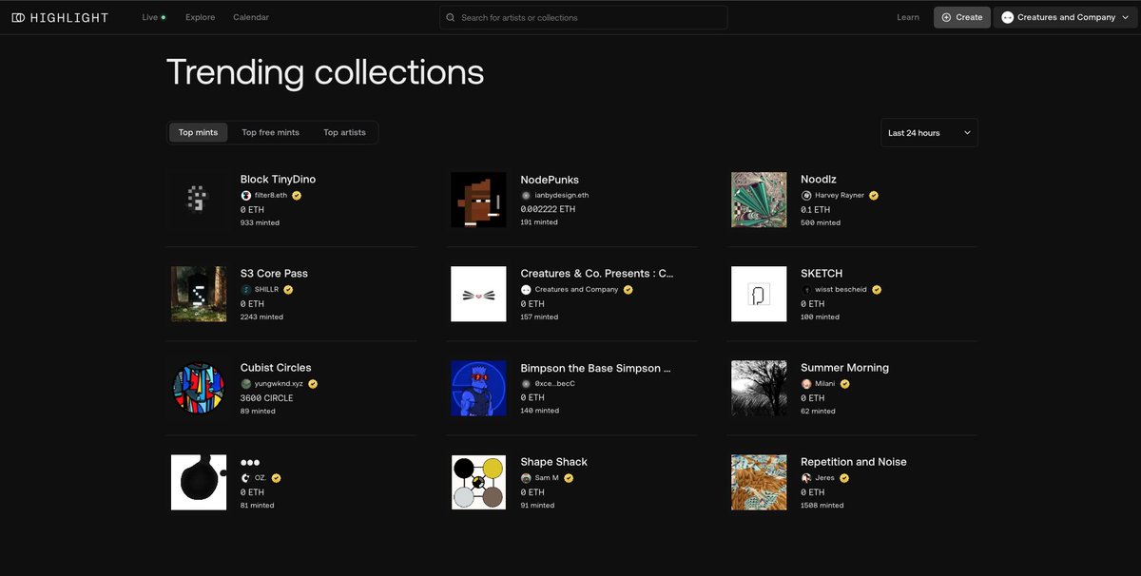Open the S3 Core Pass title
The image size is (1141, 576).
point(274,274)
